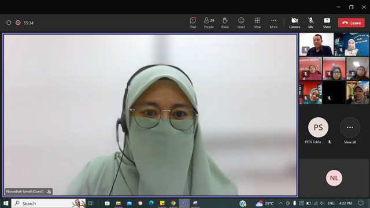Raise your hand in the meeting
370x208 pixels.
[x=225, y=23]
